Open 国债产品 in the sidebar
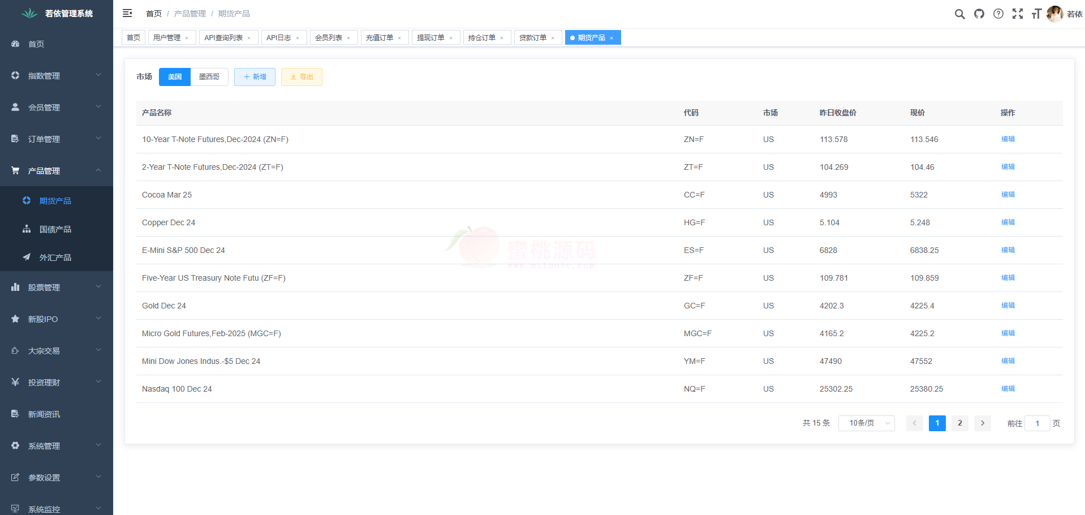The image size is (1085, 515). coord(55,229)
